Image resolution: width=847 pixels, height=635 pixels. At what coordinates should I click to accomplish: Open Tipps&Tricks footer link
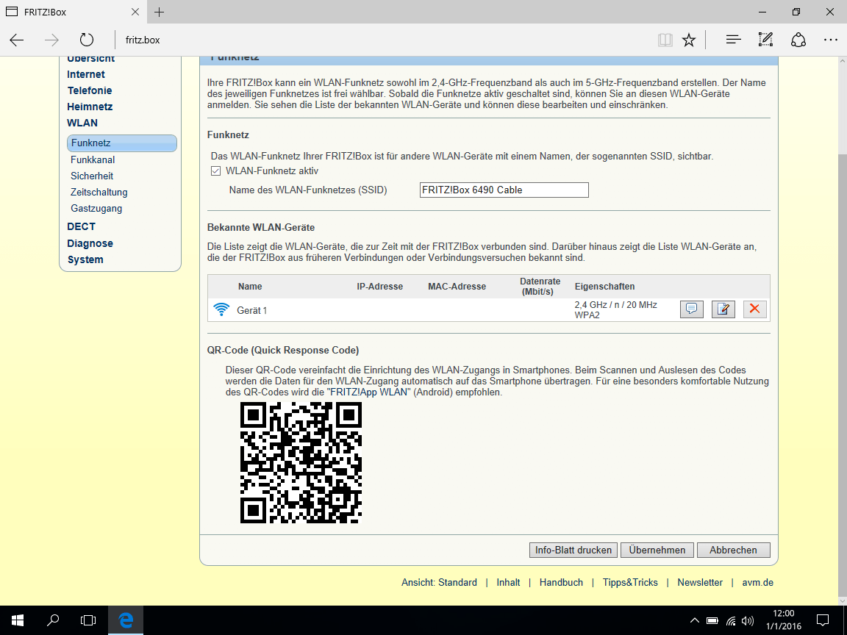pyautogui.click(x=630, y=583)
